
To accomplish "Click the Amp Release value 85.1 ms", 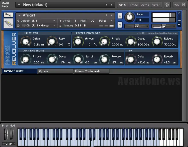I will (118, 63).
